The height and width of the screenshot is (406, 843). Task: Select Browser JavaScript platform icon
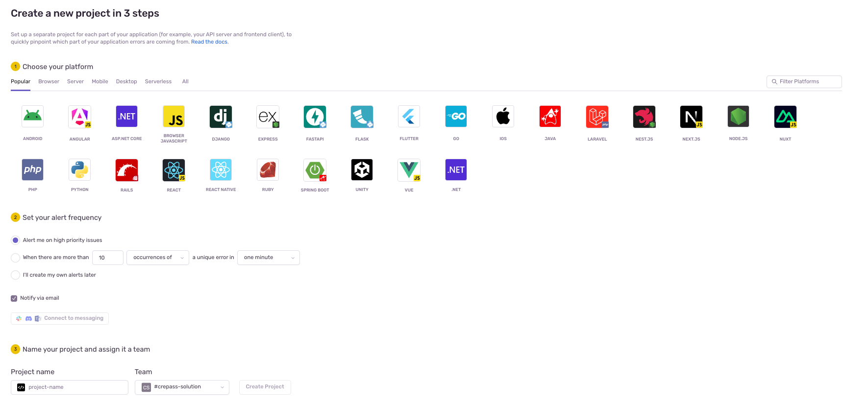[174, 117]
